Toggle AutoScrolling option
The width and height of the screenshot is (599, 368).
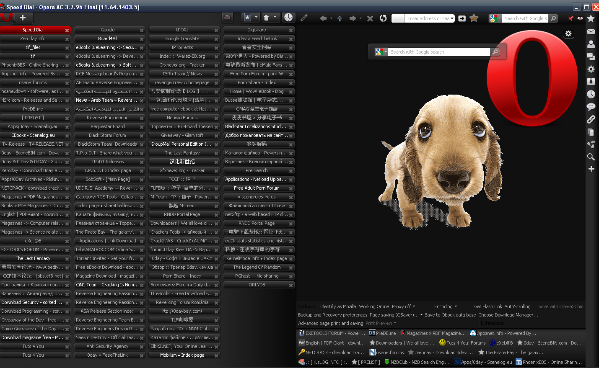click(x=517, y=306)
